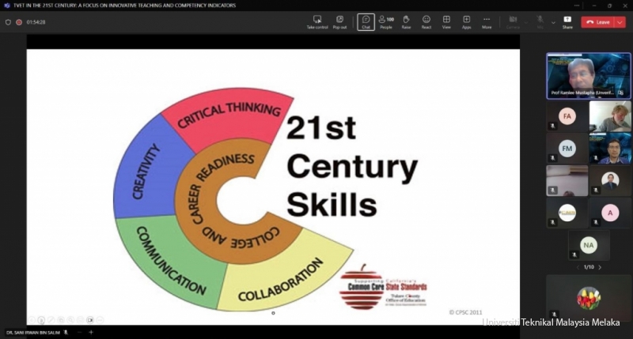
Task: Expand the mic options arrow
Action: (x=552, y=21)
